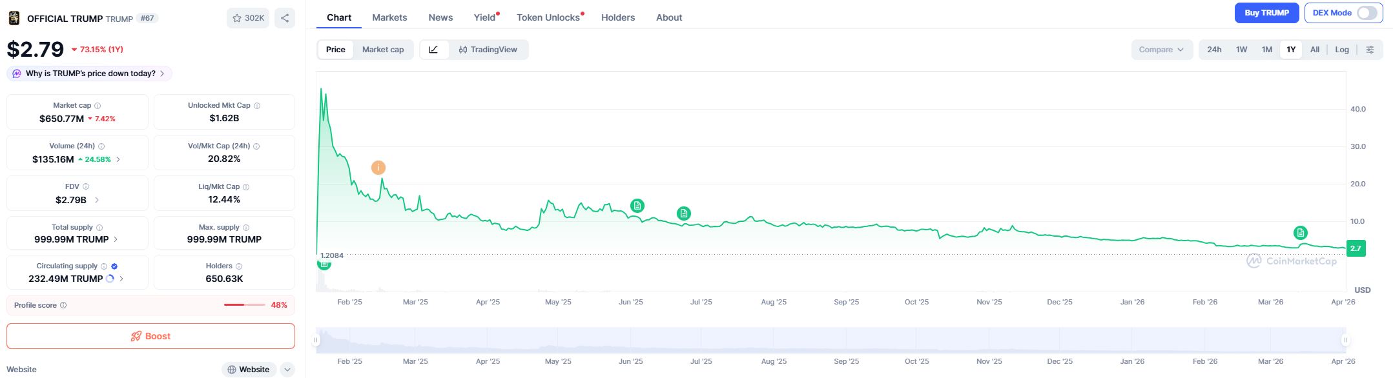1393x378 pixels.
Task: Open the Token Unlocks tab
Action: (548, 17)
